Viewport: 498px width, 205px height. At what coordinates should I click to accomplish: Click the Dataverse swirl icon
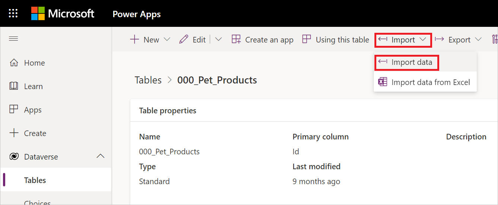pyautogui.click(x=14, y=157)
